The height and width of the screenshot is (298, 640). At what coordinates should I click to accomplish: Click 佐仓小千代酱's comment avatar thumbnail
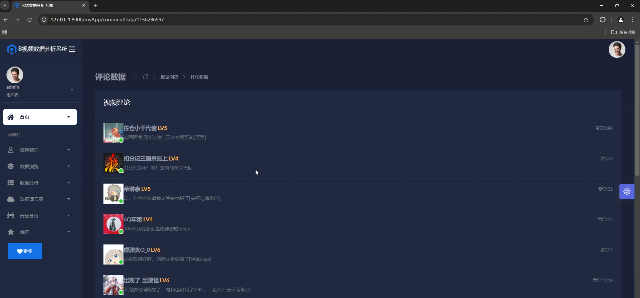(x=113, y=132)
